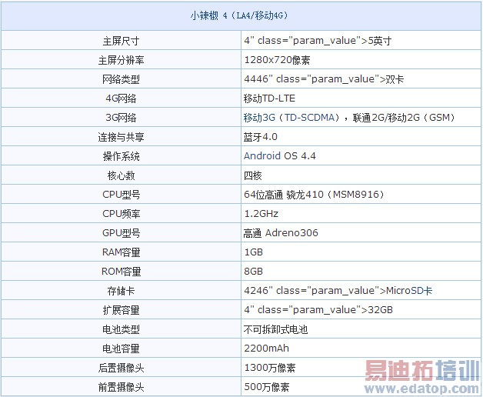Select the 3G网络 label

click(x=121, y=118)
